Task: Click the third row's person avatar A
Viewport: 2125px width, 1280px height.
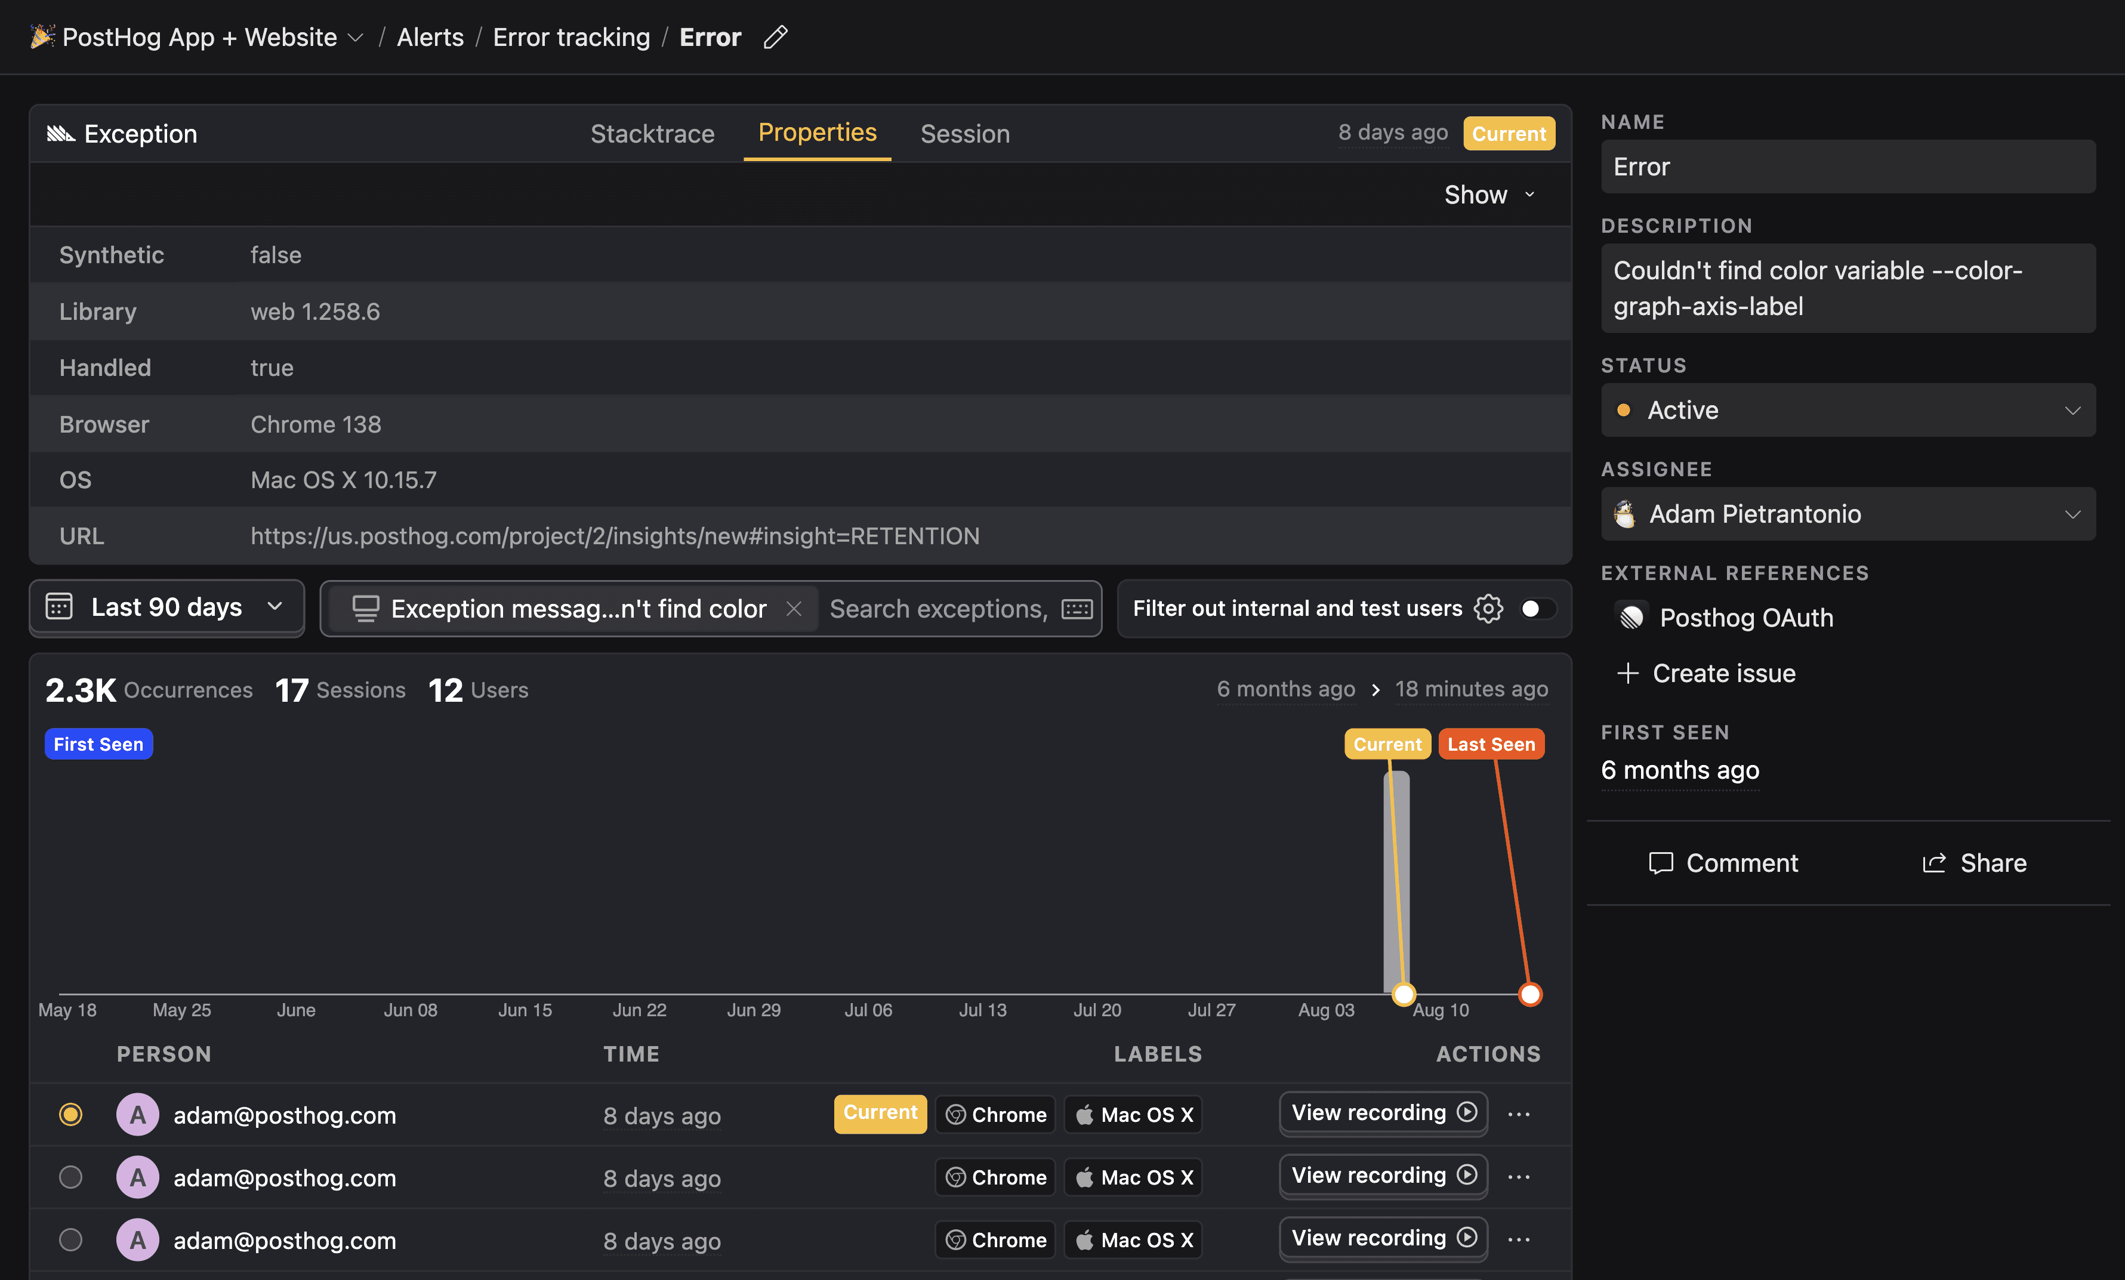Action: 137,1239
